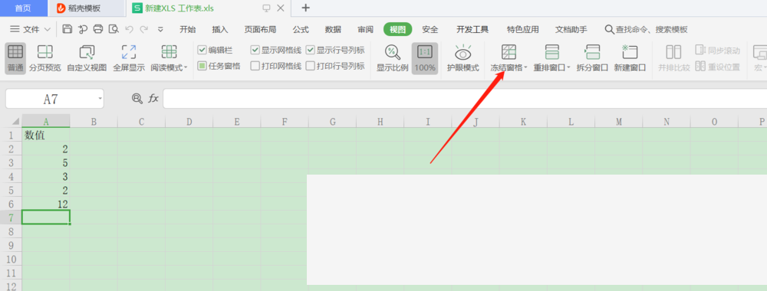Open the Formulas (公式) tab

(301, 29)
